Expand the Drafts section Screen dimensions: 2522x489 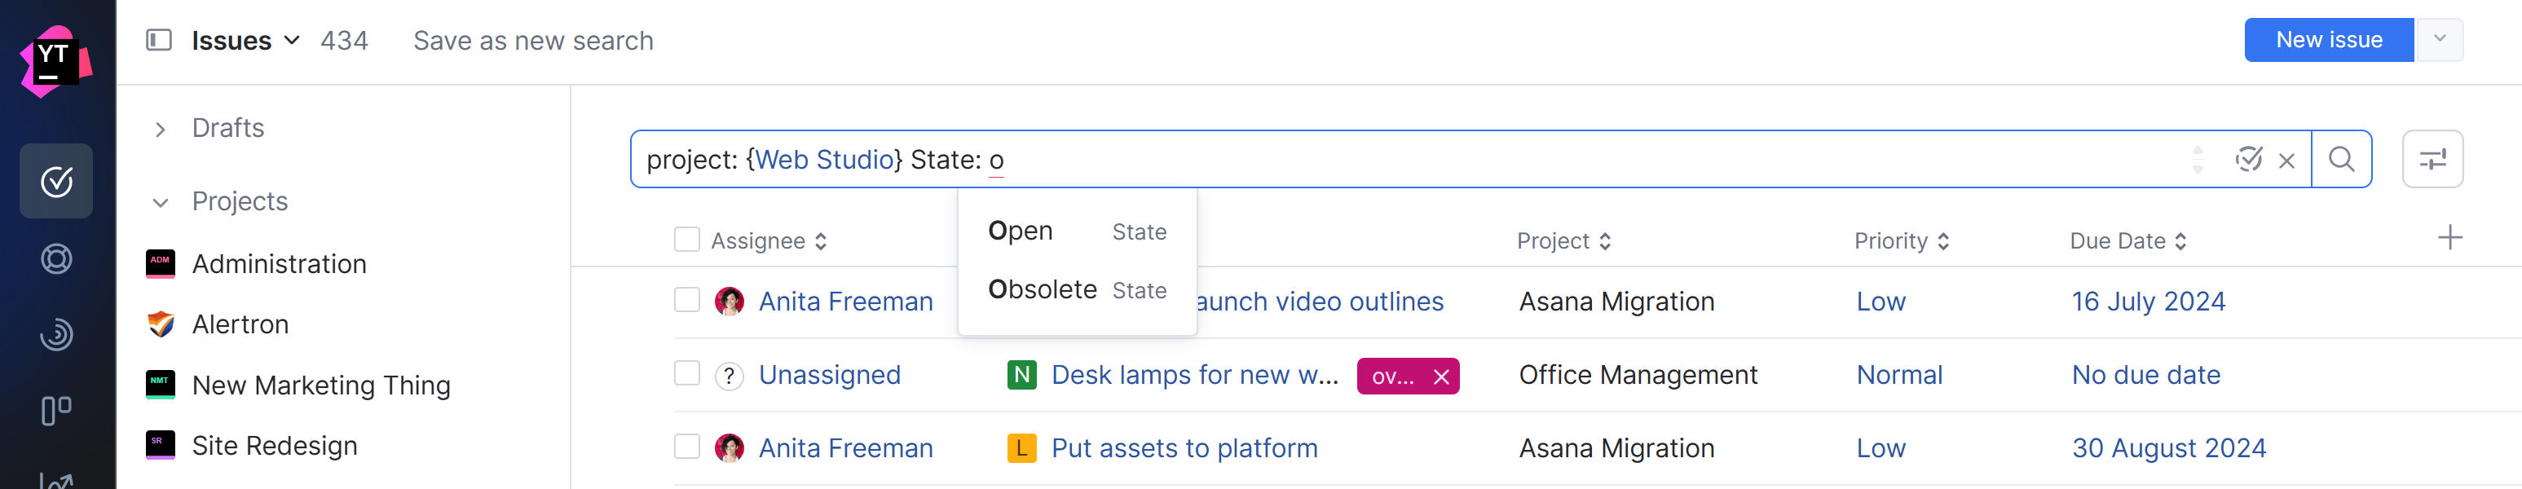coord(161,129)
